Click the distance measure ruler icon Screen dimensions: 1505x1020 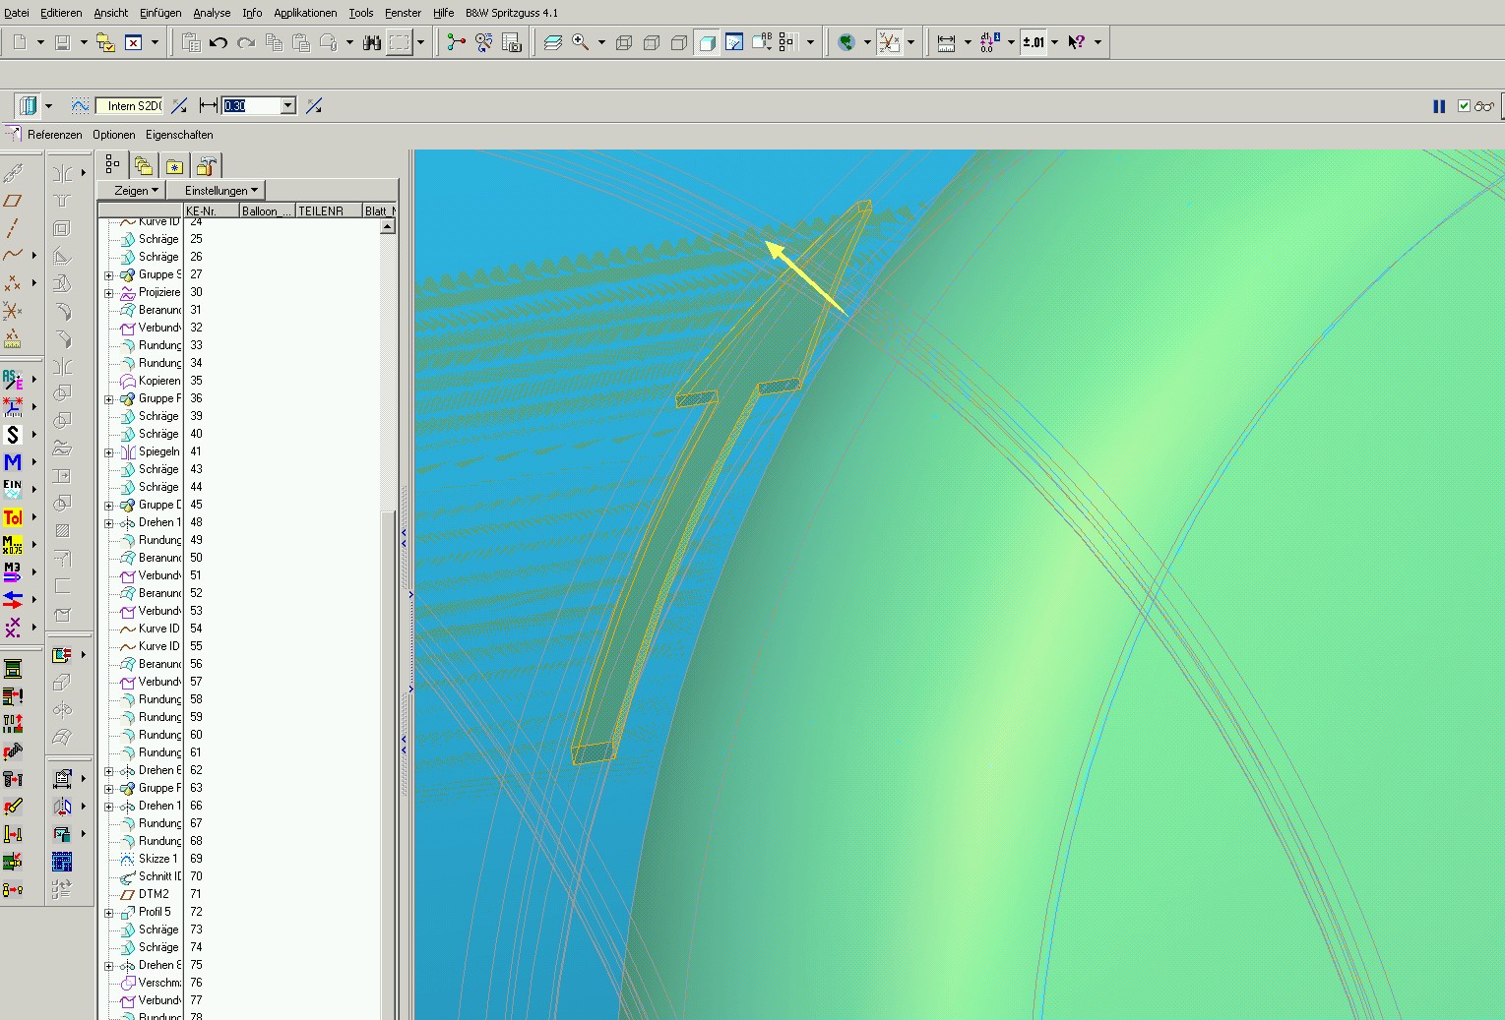tap(947, 42)
